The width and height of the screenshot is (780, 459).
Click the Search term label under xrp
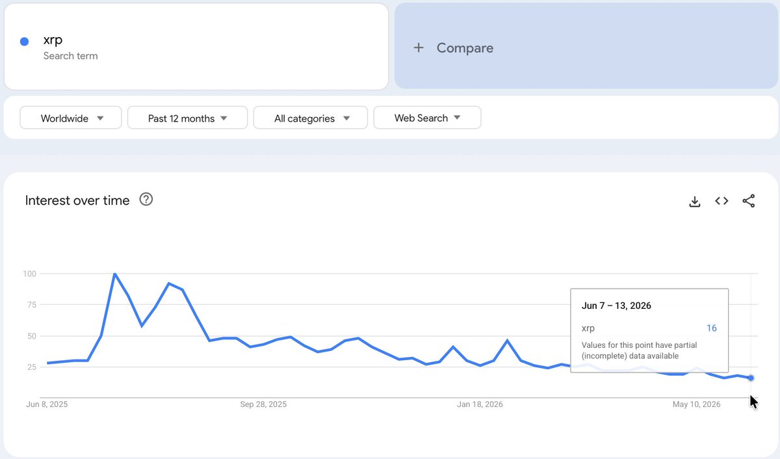click(x=71, y=56)
